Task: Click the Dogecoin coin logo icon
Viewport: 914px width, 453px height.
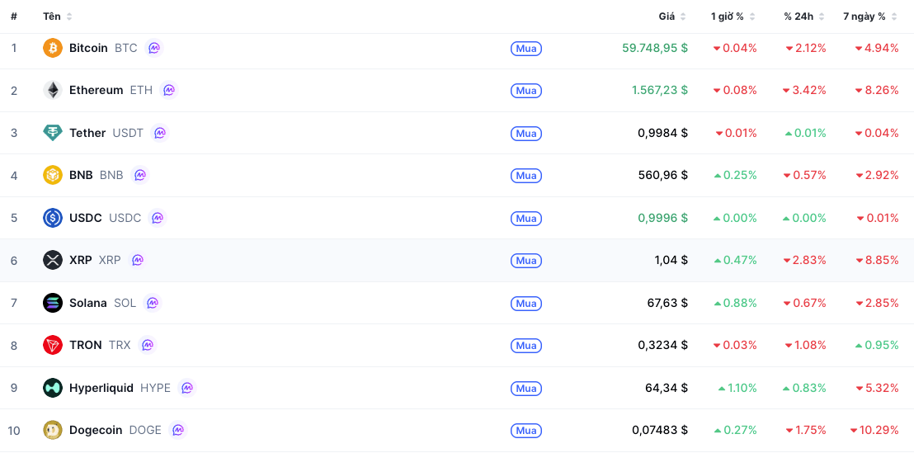Action: pos(53,430)
